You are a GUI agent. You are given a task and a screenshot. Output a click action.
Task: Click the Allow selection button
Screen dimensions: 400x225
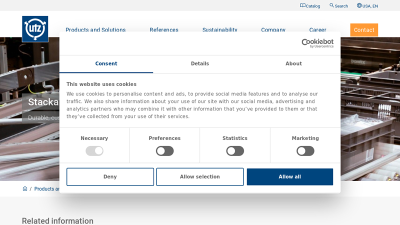point(200,177)
